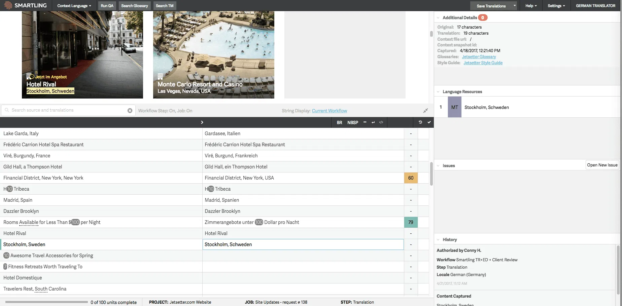Click the code tags icon

[381, 122]
